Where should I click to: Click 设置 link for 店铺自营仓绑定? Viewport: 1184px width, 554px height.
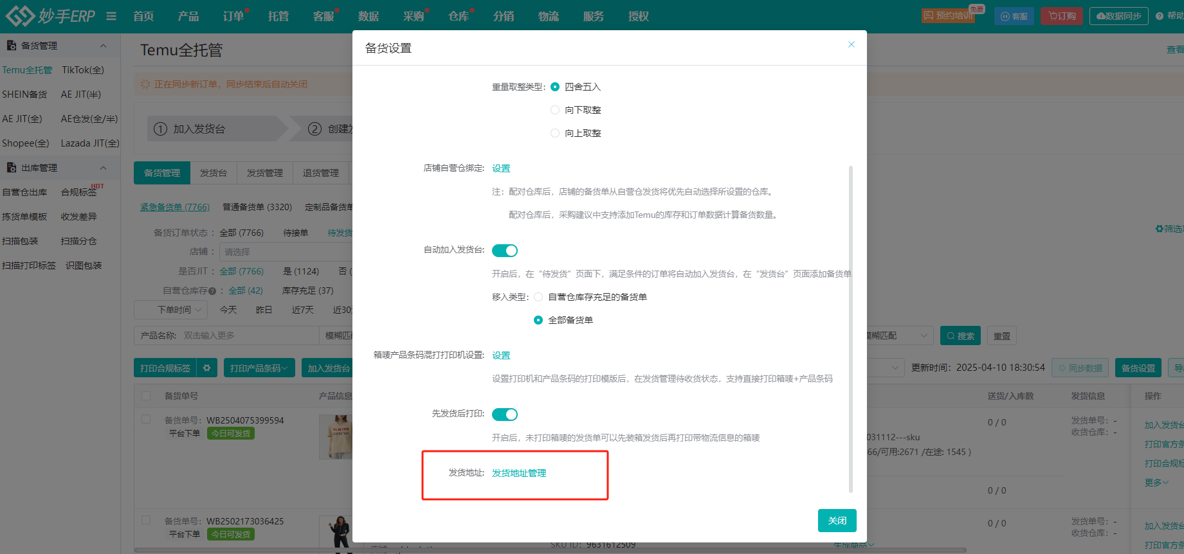501,168
